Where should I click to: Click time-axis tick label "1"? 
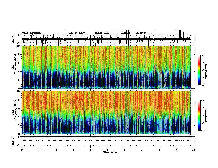pyautogui.click(x=39, y=150)
